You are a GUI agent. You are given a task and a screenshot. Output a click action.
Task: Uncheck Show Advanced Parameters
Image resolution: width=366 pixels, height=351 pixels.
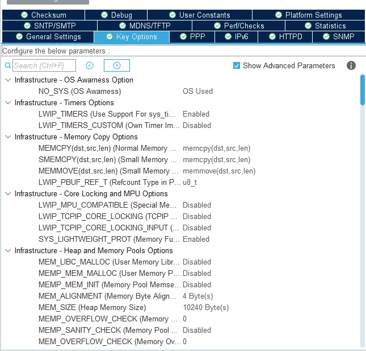[x=237, y=65]
